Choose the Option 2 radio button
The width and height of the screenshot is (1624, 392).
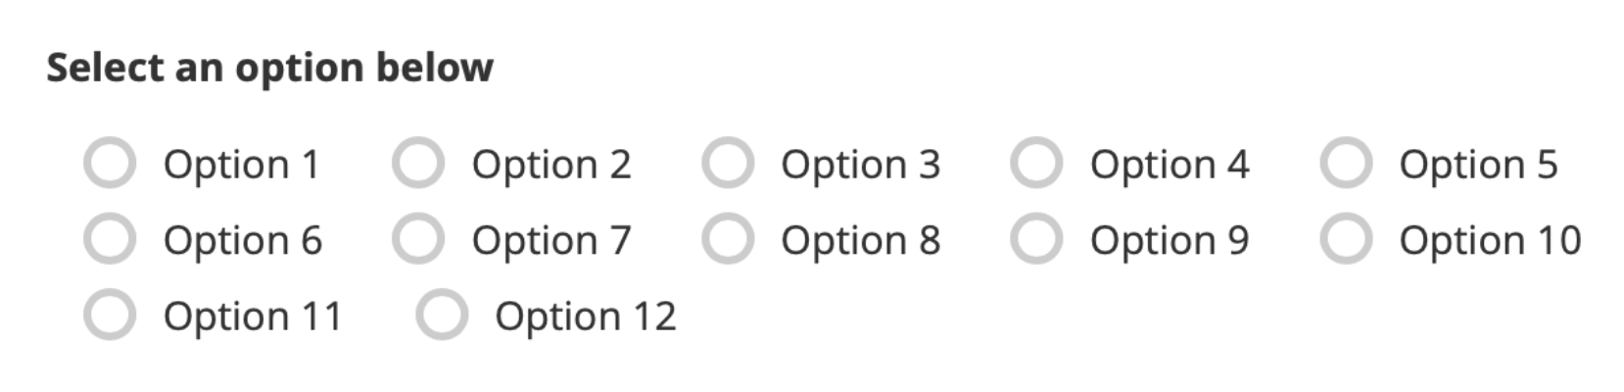coord(418,163)
